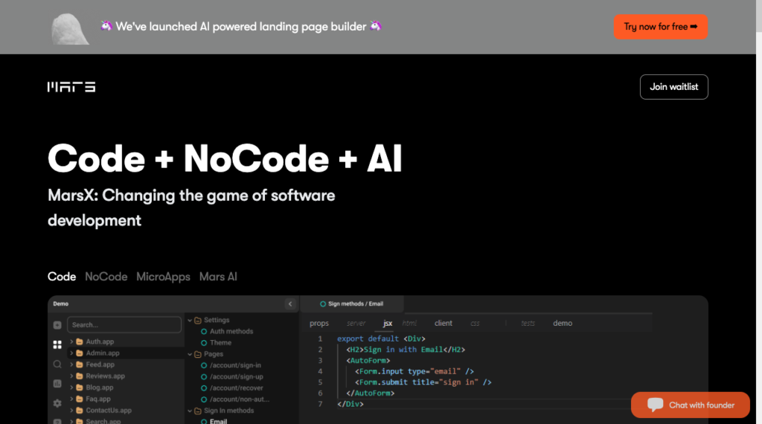The image size is (762, 424).
Task: Switch to the NoCode tab
Action: point(106,277)
